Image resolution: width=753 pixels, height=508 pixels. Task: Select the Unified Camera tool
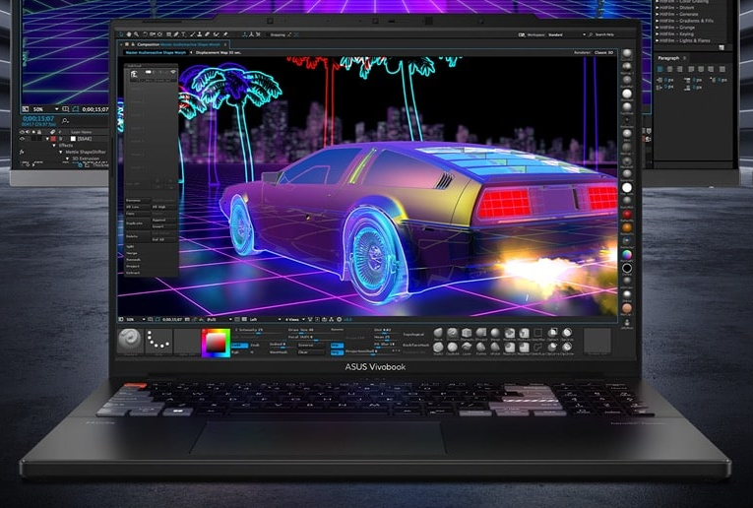pos(153,34)
